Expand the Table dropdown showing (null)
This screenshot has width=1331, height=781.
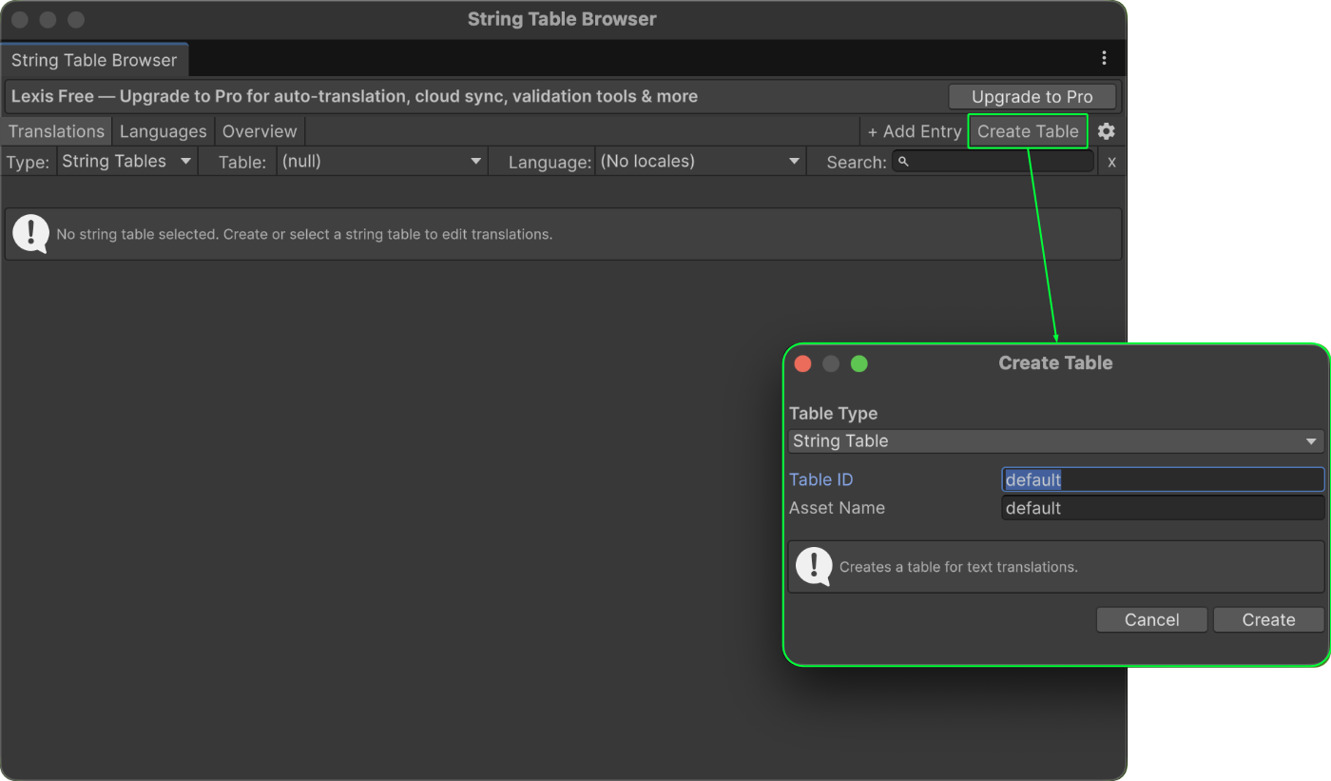(x=382, y=161)
